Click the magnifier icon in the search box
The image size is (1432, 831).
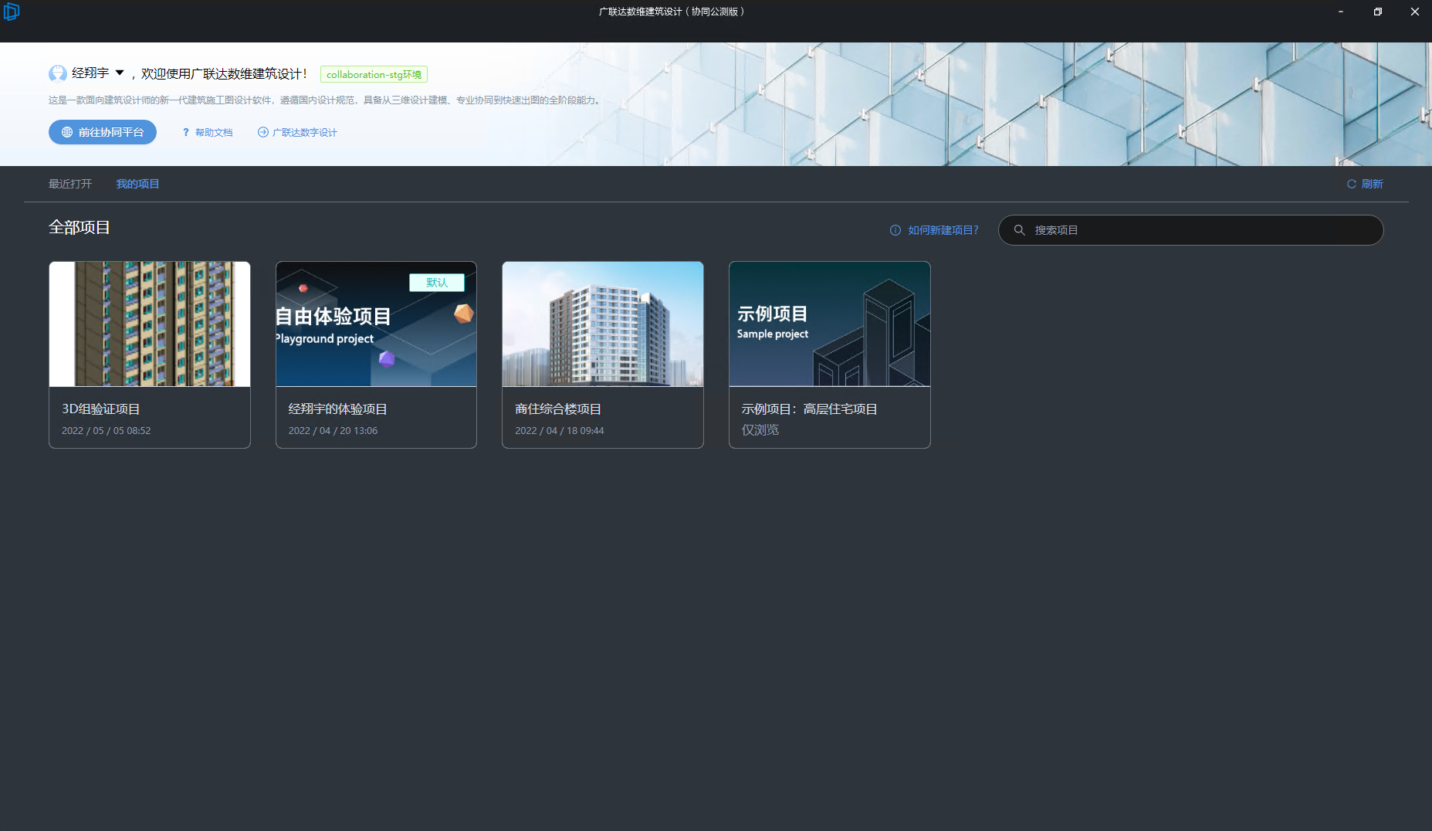(1019, 230)
